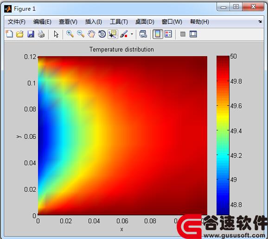Click the colorbar label 49.4
Viewport: 268px width, 239px height.
pyautogui.click(x=236, y=131)
